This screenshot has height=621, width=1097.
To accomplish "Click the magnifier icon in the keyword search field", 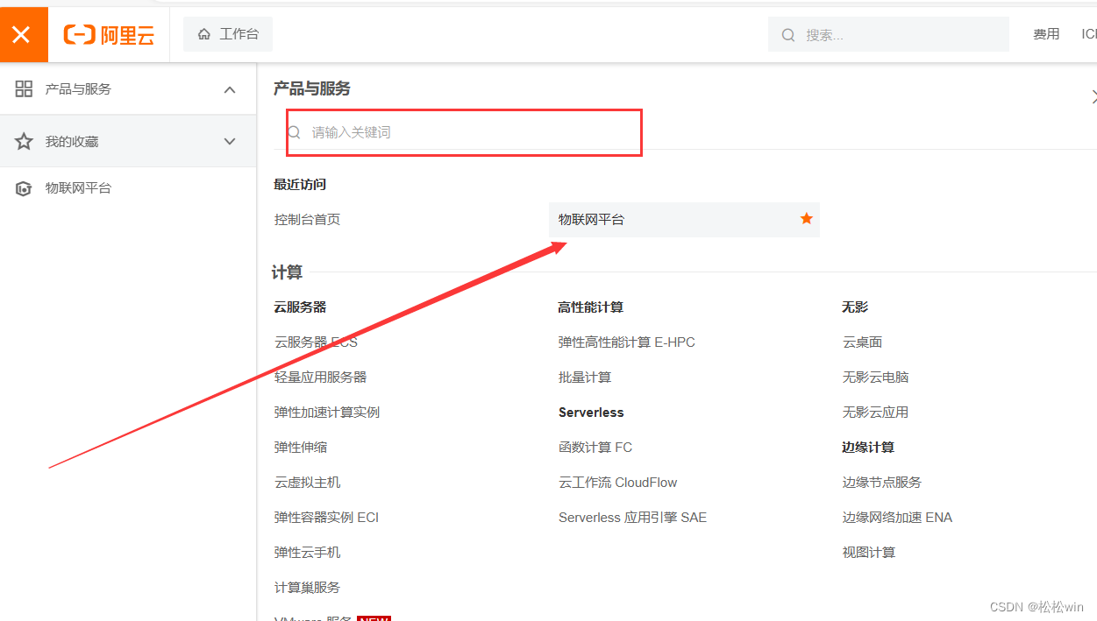I will pos(295,132).
